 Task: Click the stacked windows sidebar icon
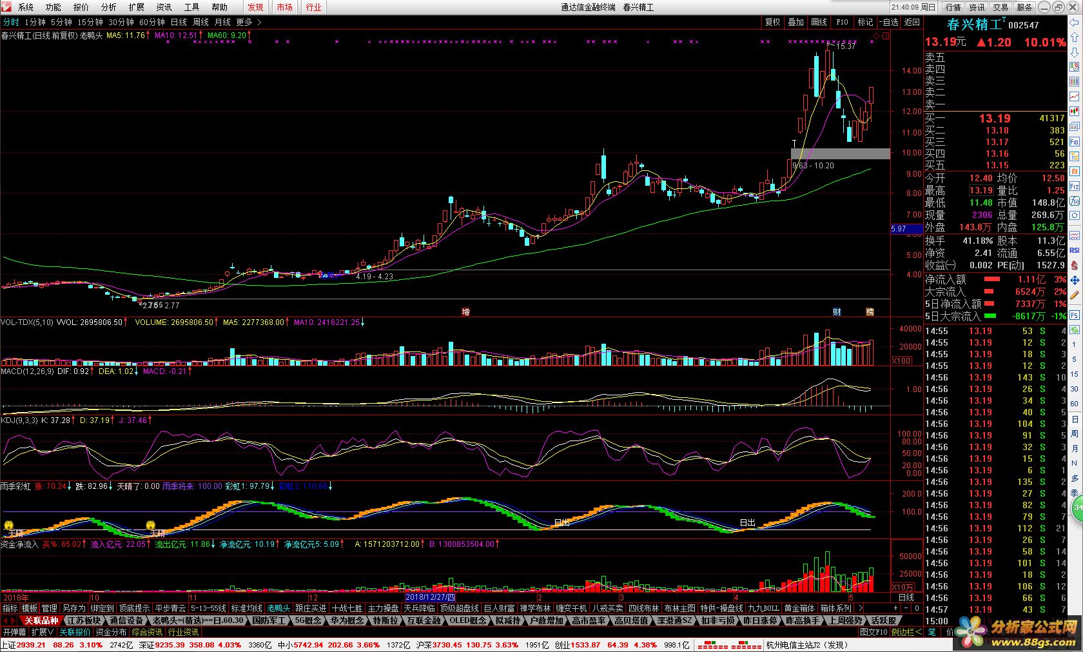[x=1075, y=126]
